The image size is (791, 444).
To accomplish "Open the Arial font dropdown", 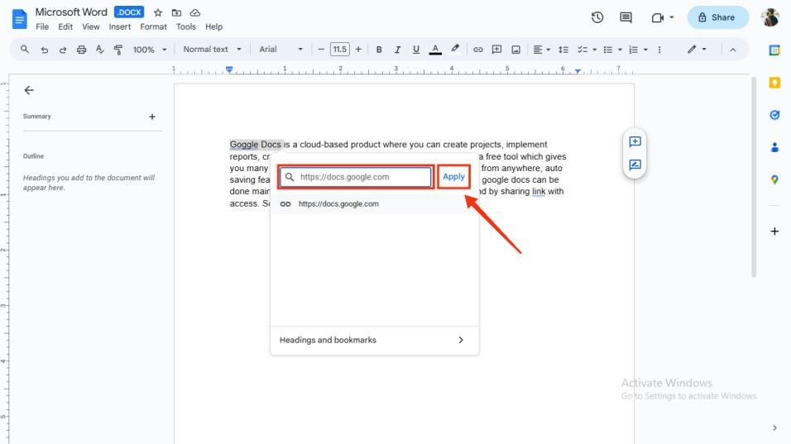I will pos(281,50).
